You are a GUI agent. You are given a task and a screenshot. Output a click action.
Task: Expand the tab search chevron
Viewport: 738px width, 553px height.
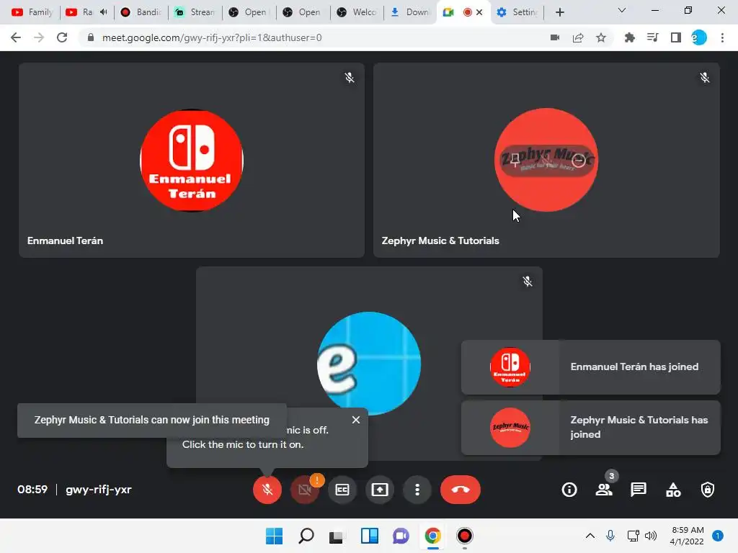(x=622, y=10)
